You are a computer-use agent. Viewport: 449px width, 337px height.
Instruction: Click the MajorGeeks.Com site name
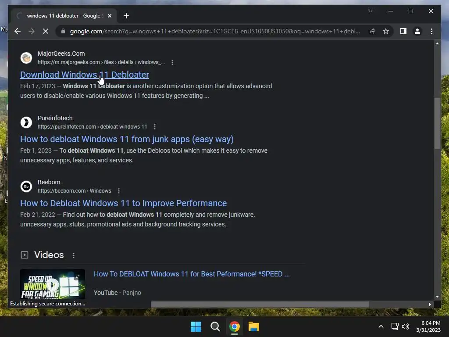pyautogui.click(x=61, y=54)
